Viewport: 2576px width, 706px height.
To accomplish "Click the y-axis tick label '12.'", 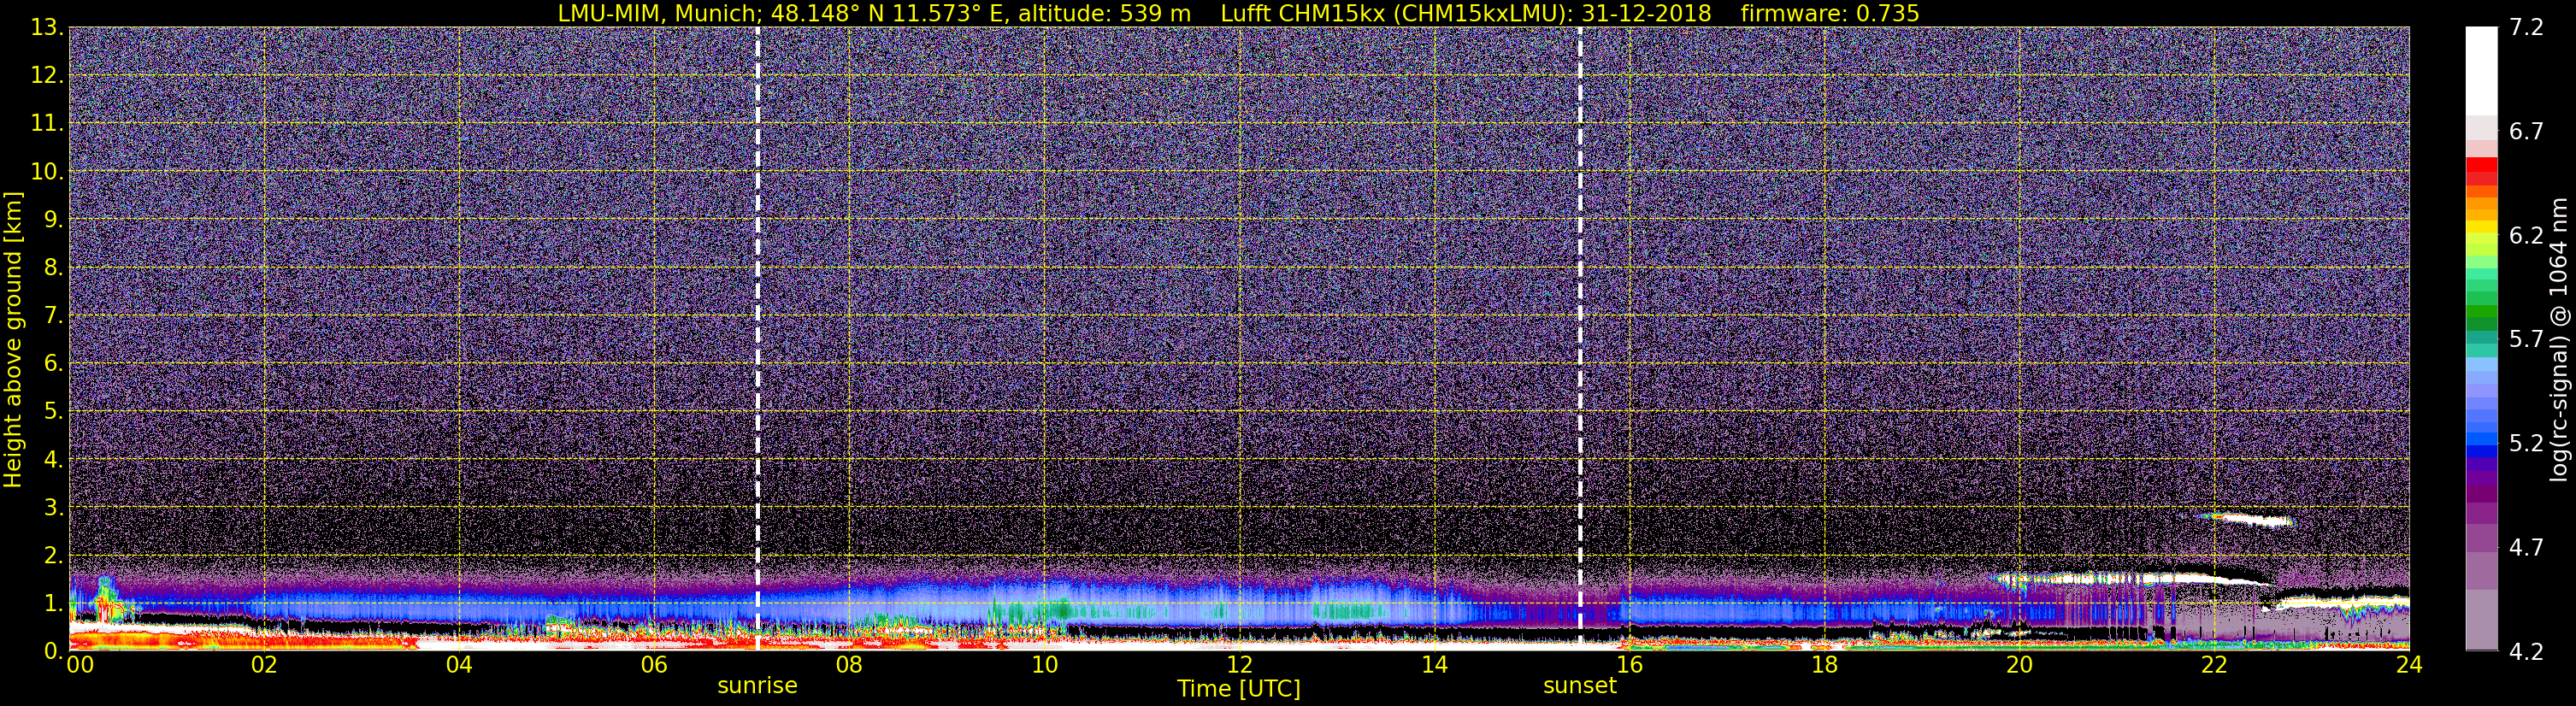I will pos(47,76).
